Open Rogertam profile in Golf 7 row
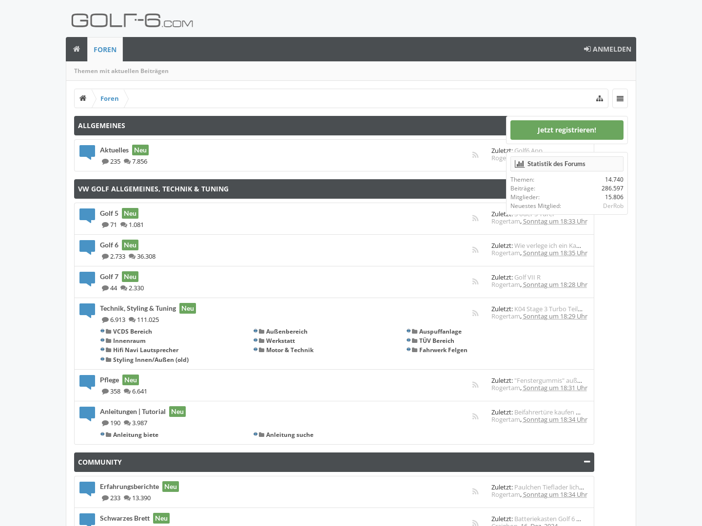 tap(506, 285)
